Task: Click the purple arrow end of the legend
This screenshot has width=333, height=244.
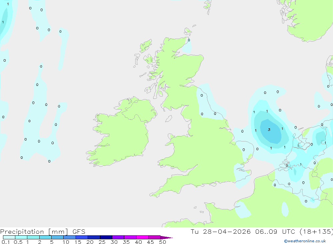Action: point(166,237)
